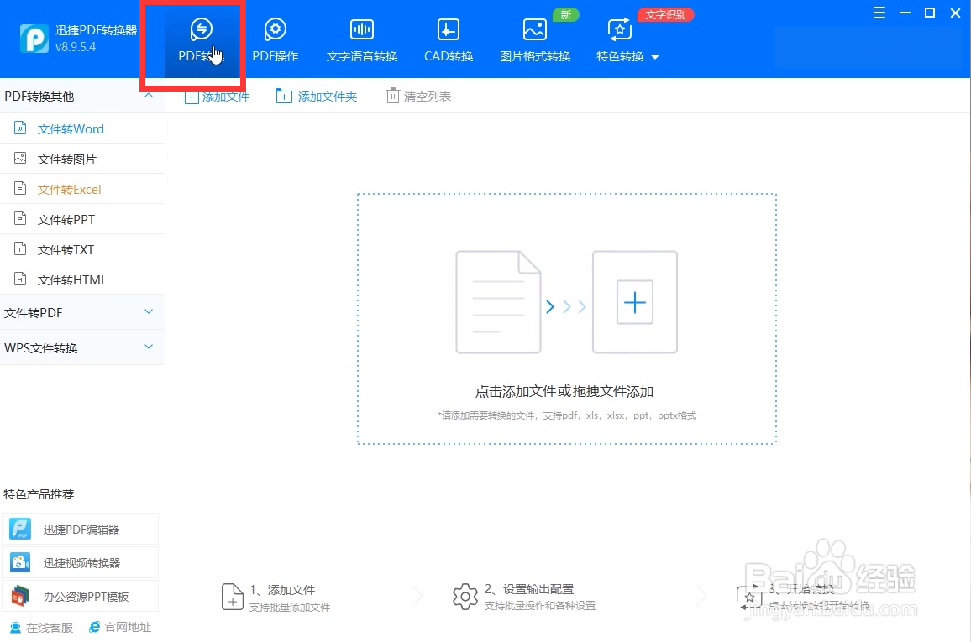This screenshot has height=642, width=971.
Task: Select 文件转PPT in sidebar
Action: point(82,220)
